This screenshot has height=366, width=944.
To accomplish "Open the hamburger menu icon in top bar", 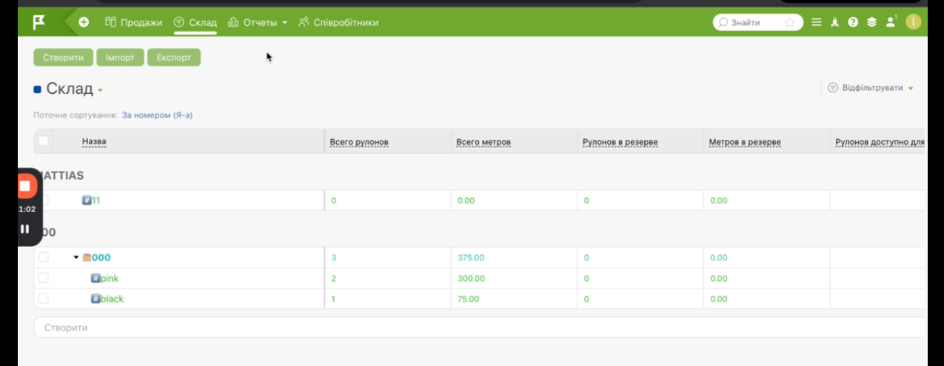I will pos(817,22).
